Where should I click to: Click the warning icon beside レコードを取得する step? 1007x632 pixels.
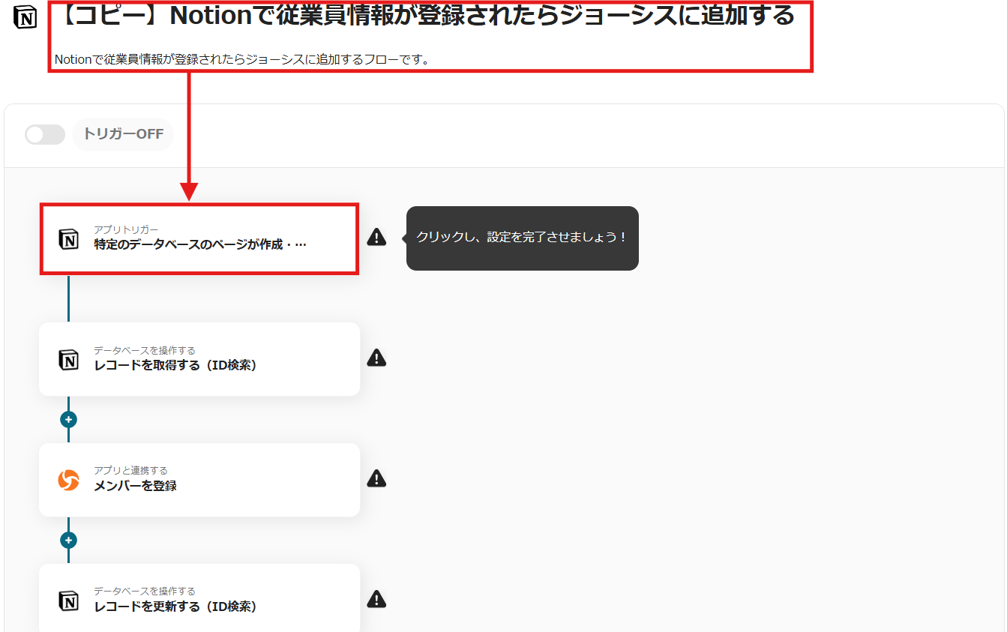(376, 358)
